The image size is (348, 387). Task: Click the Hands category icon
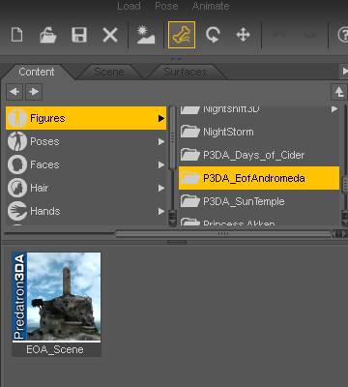(17, 211)
